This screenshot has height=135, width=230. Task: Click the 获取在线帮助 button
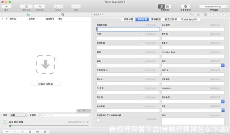(x=46, y=84)
